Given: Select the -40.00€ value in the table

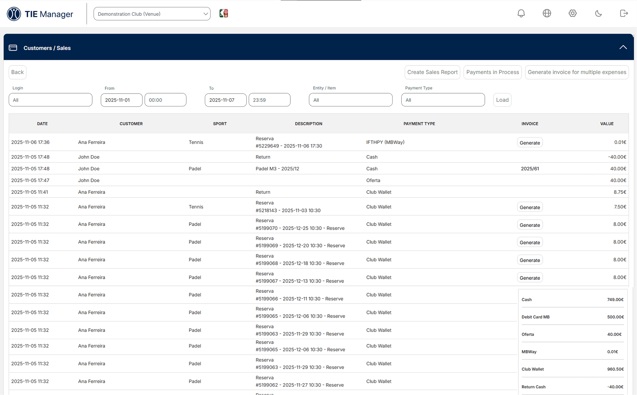Looking at the screenshot, I should (617, 157).
